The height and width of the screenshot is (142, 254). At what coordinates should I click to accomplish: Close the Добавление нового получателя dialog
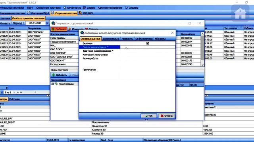click(172, 33)
